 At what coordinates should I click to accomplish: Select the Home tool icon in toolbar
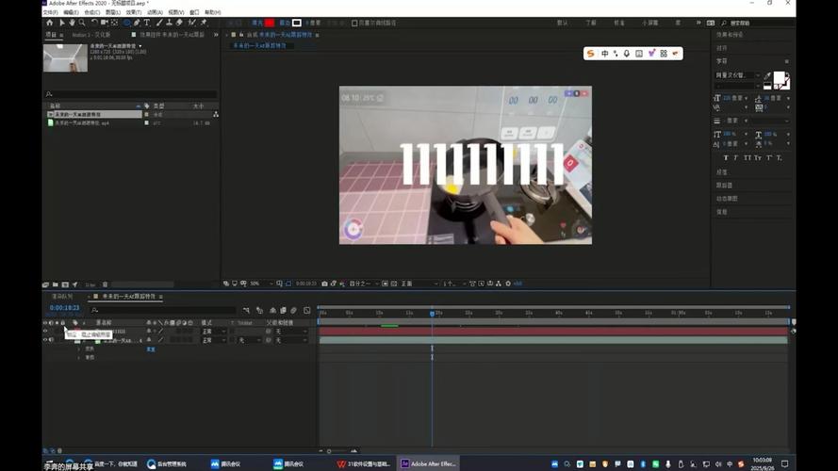(49, 23)
